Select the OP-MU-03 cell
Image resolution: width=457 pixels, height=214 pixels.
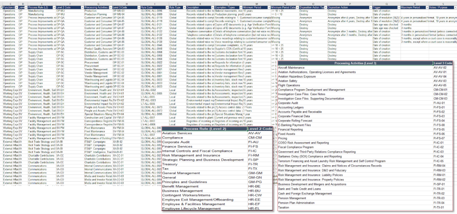point(126,11)
